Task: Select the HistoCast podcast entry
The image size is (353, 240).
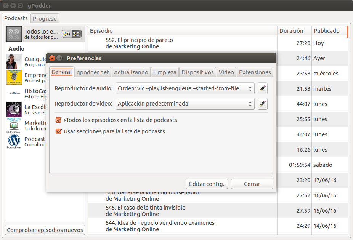Action: [x=26, y=93]
